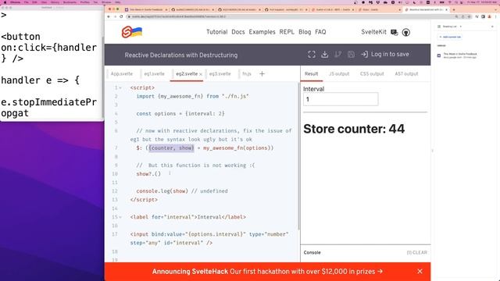Open the Tutorial page

[x=216, y=32]
